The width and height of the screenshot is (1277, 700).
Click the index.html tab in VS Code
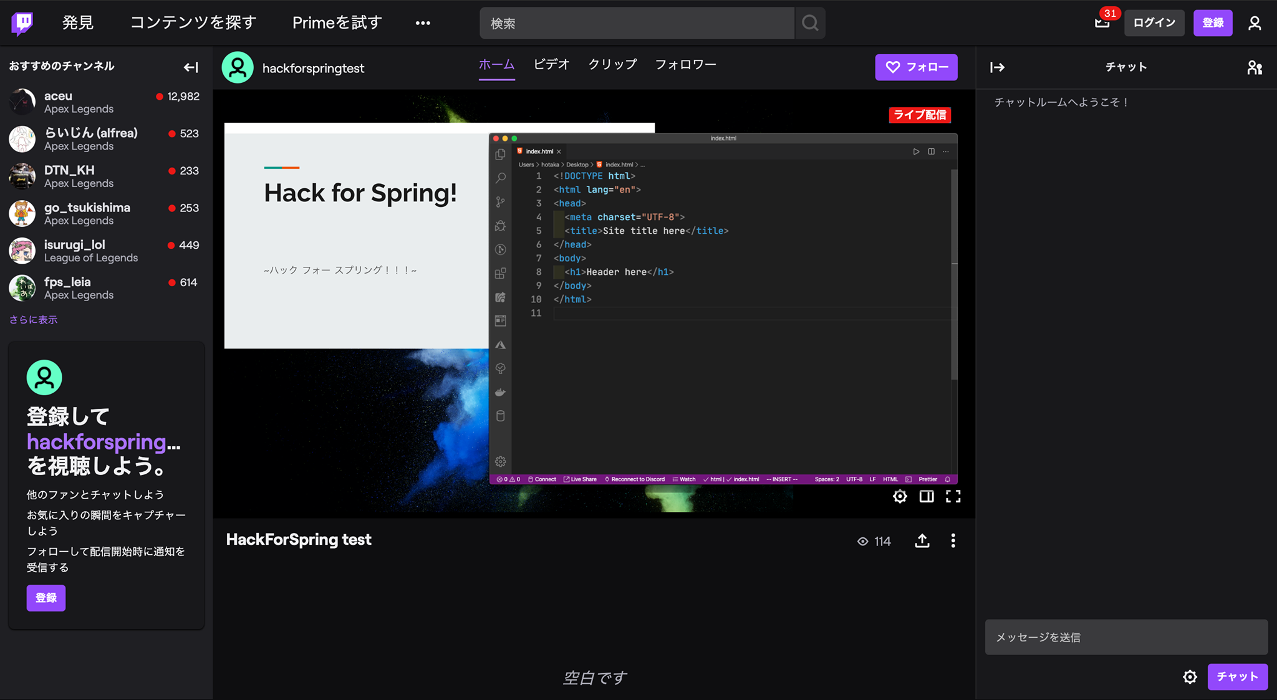point(539,151)
